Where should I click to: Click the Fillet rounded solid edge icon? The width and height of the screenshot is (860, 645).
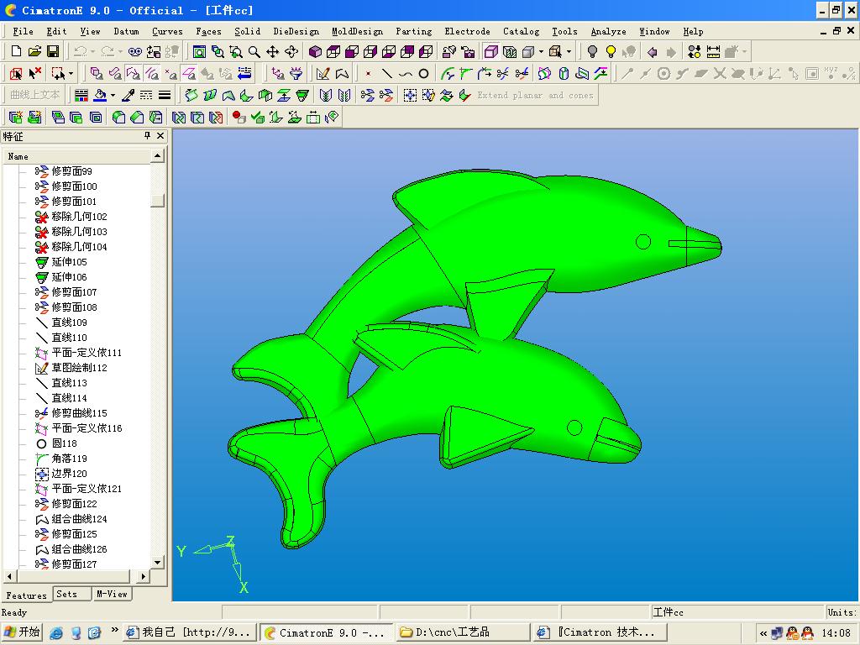(118, 118)
